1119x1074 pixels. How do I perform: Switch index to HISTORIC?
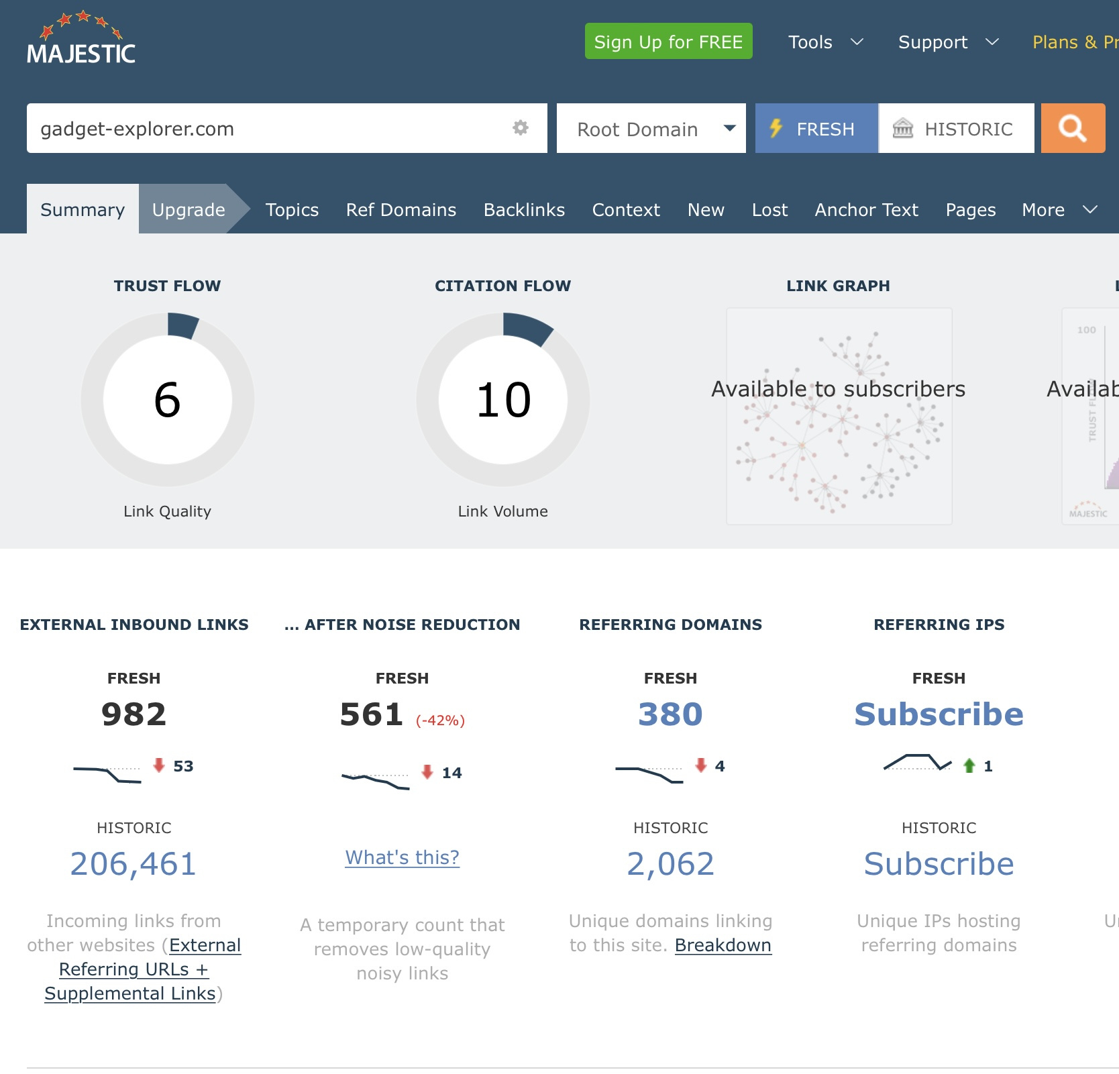coord(957,128)
